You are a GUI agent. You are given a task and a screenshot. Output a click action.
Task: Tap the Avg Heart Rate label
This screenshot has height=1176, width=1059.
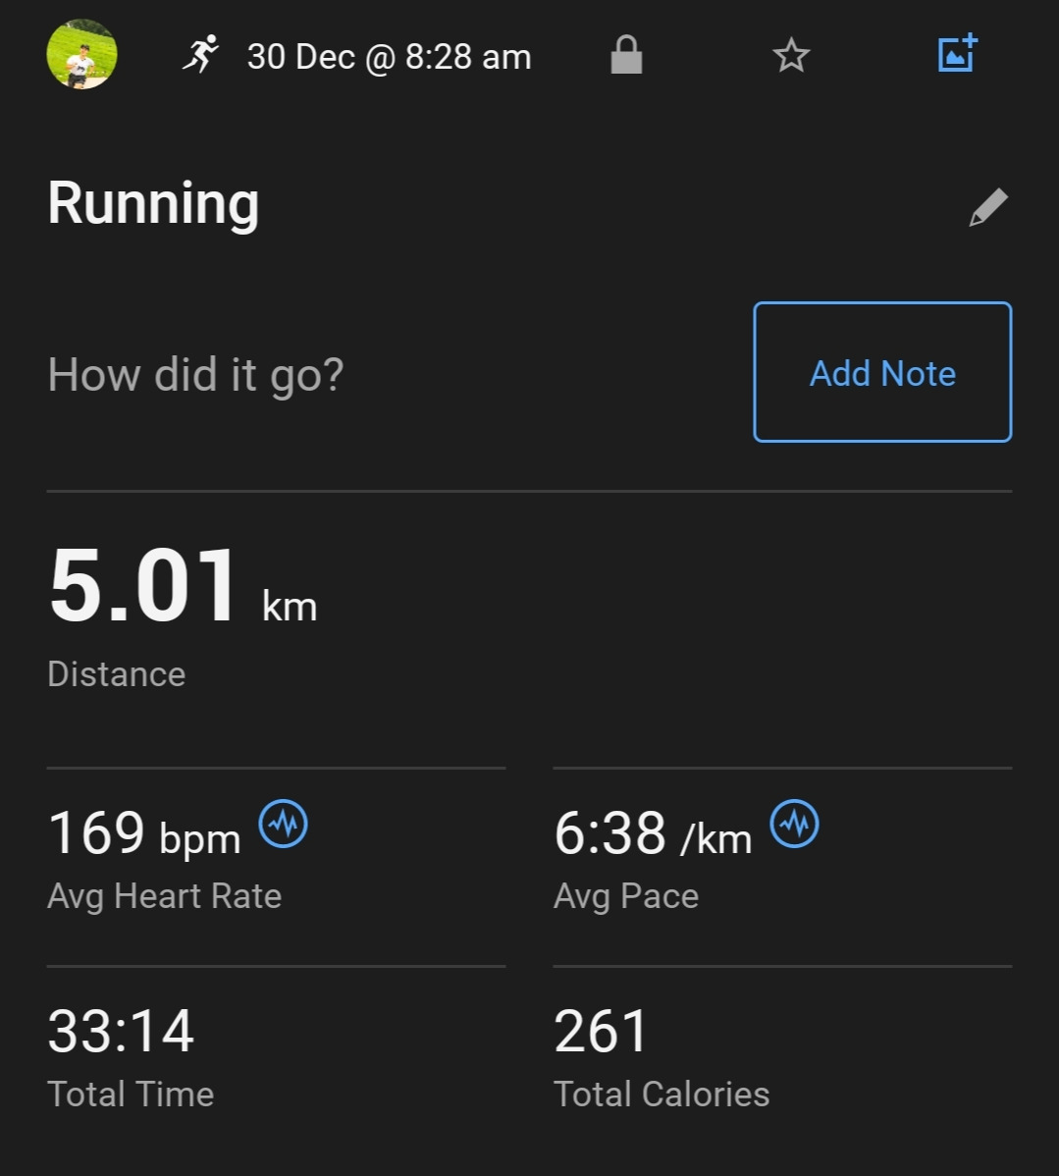point(164,896)
